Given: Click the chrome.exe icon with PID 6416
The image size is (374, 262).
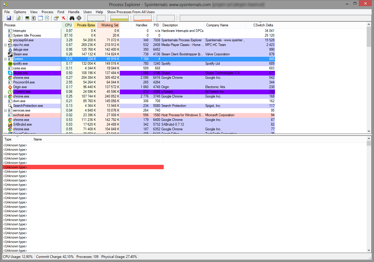Looking at the screenshot, I should (x=10, y=78).
